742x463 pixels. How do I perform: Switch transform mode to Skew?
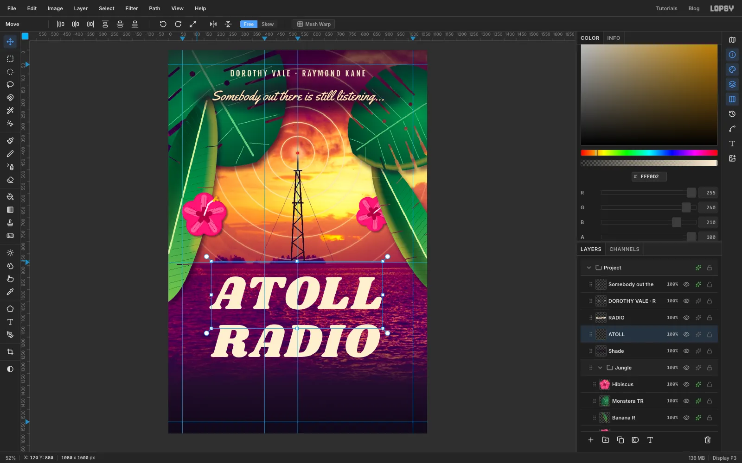pos(268,24)
